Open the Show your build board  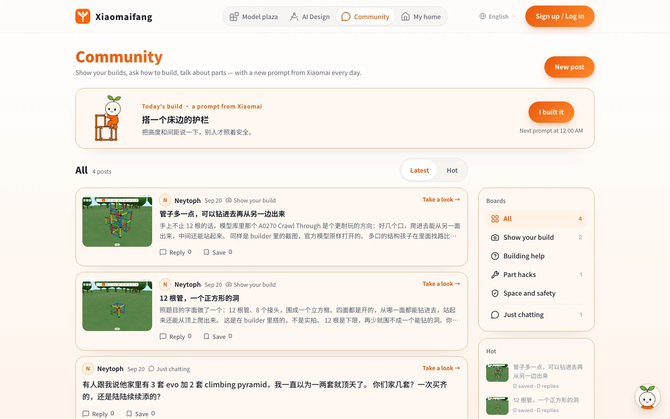click(536, 237)
